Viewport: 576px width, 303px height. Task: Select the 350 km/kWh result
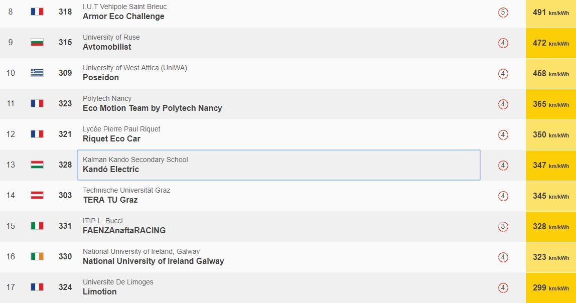(551, 135)
